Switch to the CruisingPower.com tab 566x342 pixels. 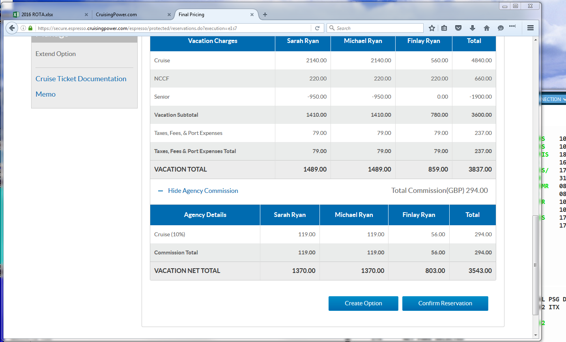tap(133, 15)
